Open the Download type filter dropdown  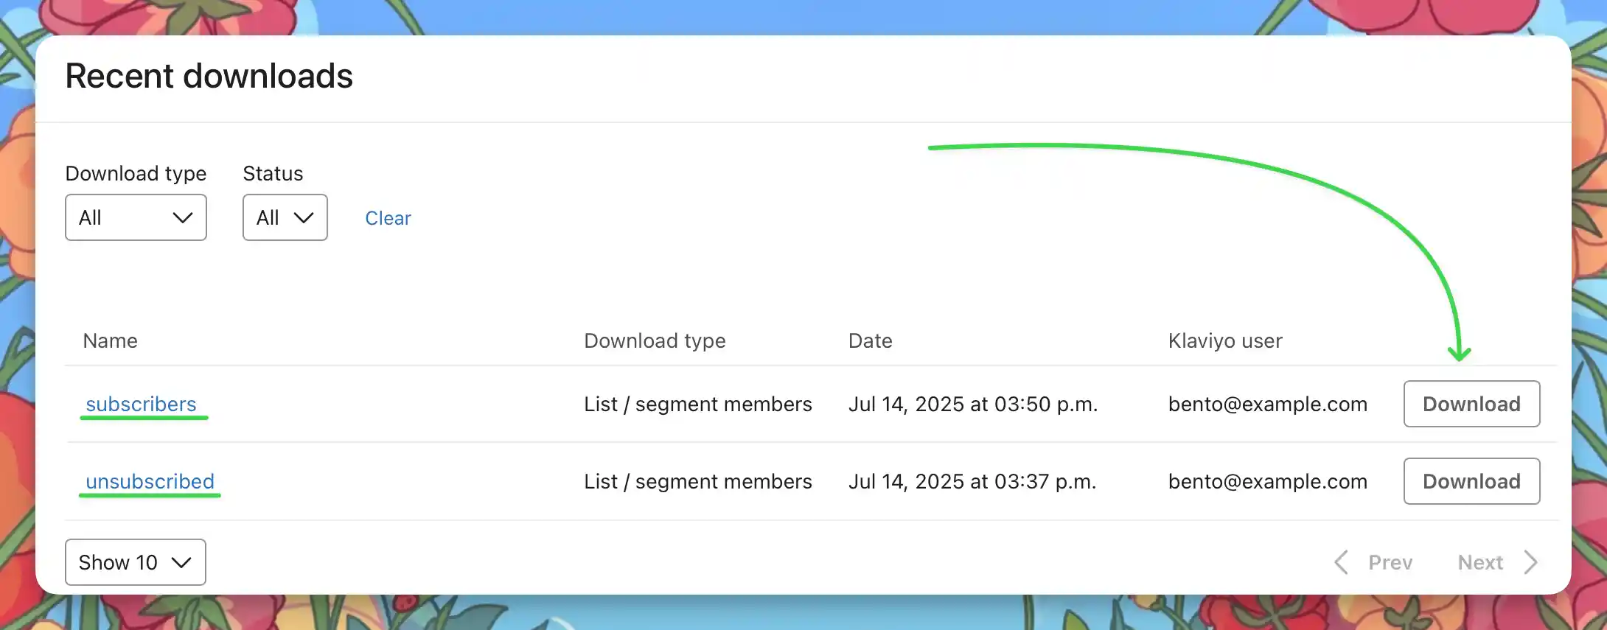tap(136, 217)
